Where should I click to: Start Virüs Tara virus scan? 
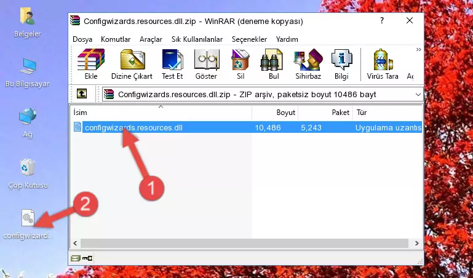coord(383,64)
